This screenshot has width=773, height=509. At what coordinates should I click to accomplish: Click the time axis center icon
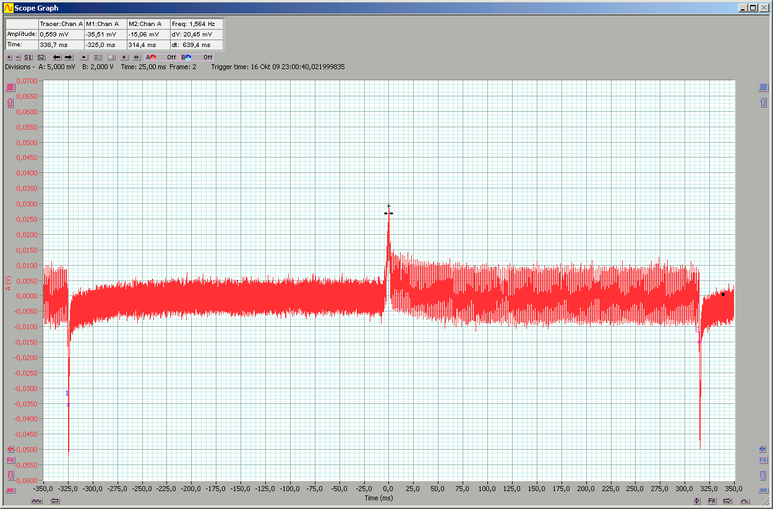(x=698, y=500)
